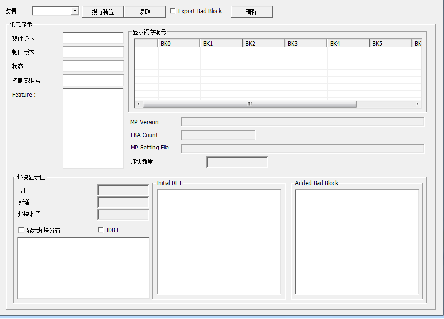This screenshot has width=444, height=319.
Task: Click inside the Feature list box
Action: [93, 128]
